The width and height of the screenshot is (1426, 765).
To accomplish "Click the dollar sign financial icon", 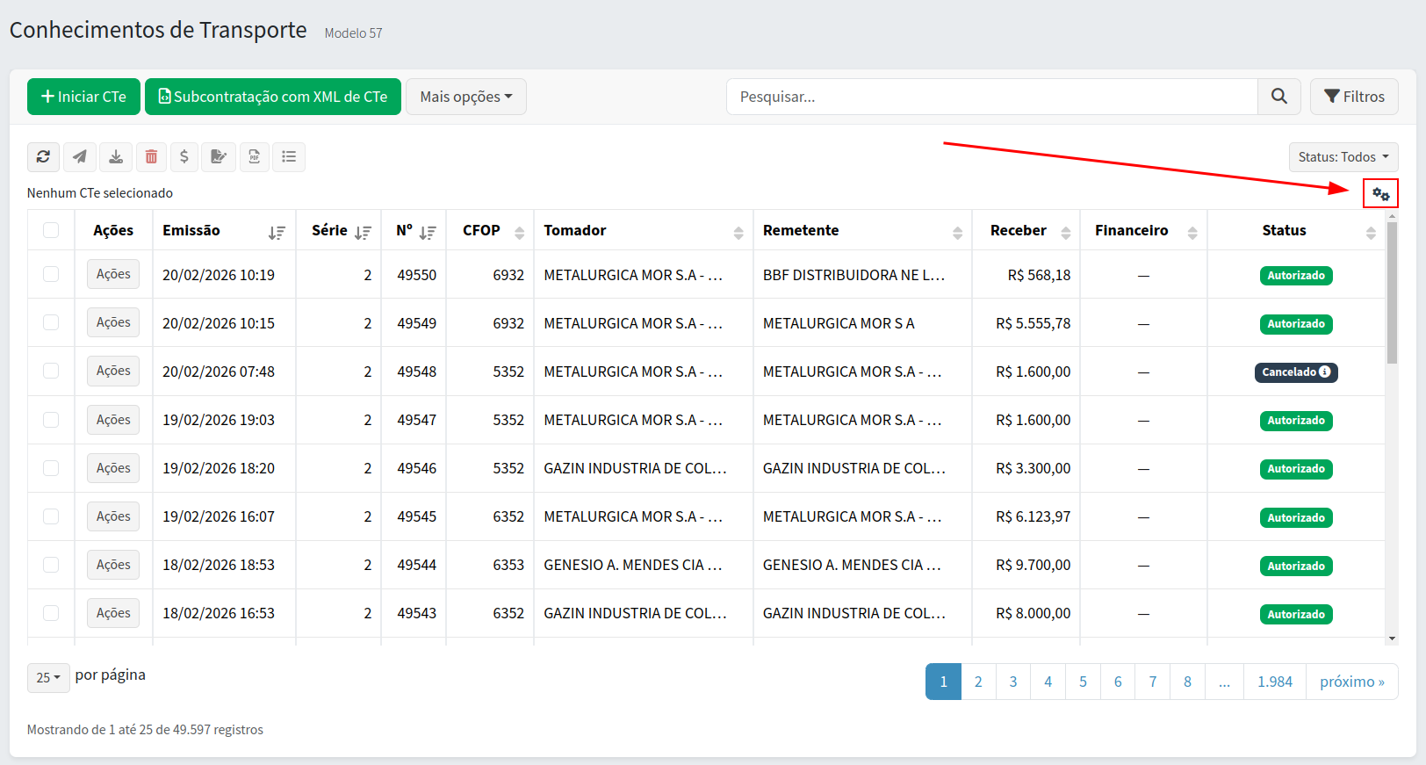I will pyautogui.click(x=184, y=157).
